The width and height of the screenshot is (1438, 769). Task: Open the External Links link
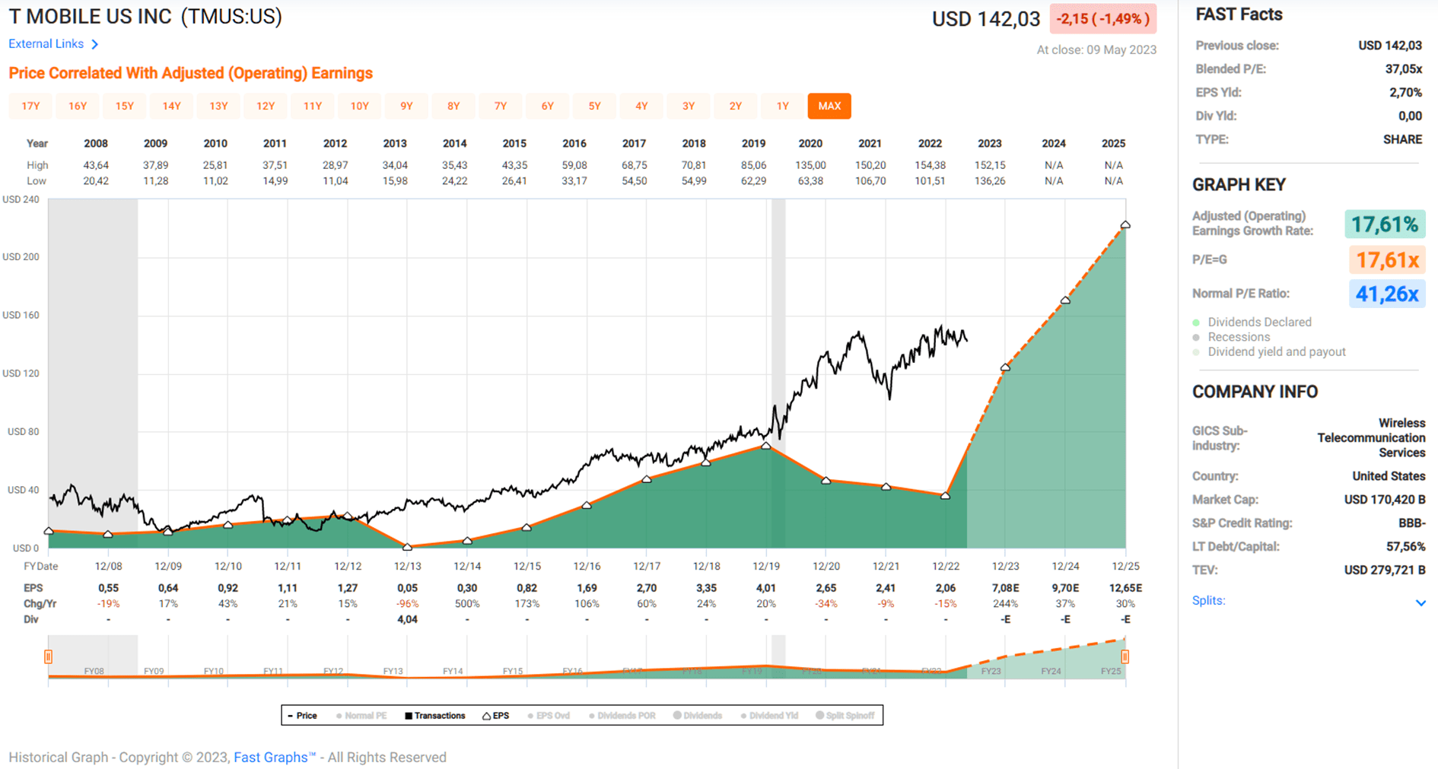coord(46,44)
